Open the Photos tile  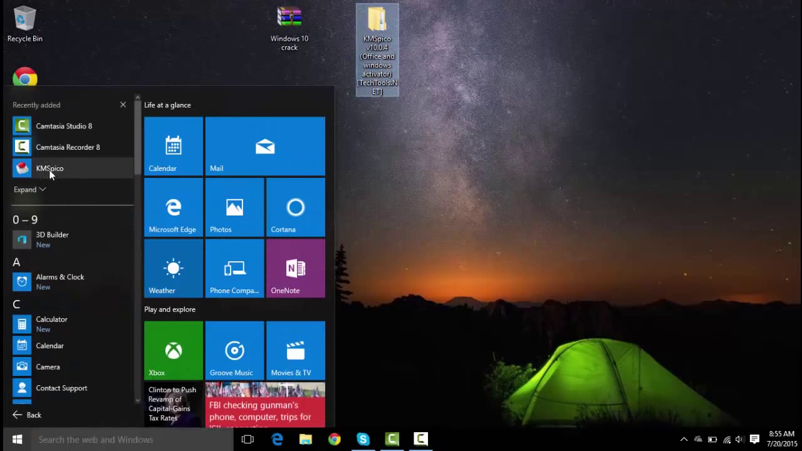pos(234,207)
